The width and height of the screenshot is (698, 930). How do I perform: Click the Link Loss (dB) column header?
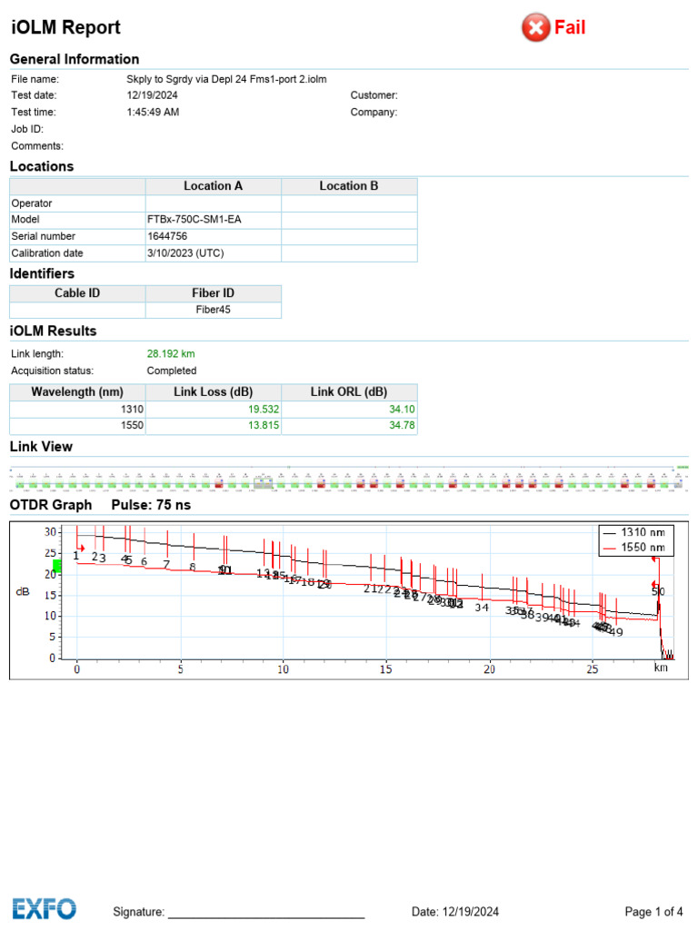213,392
